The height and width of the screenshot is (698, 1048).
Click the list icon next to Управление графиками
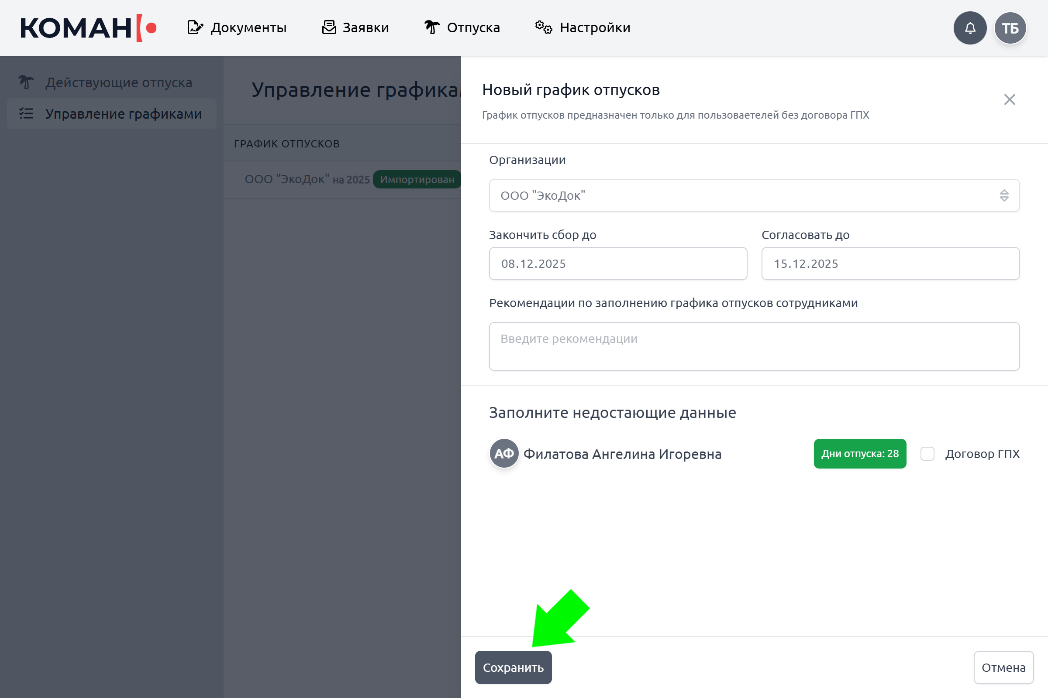pyautogui.click(x=26, y=113)
